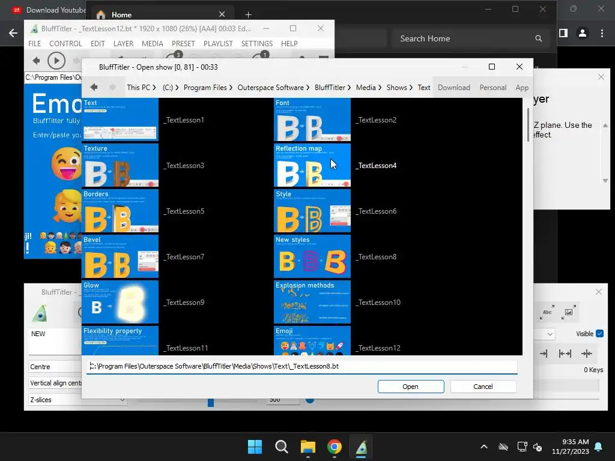Open the _TextLesson1 Text thumbnail

[x=120, y=119]
